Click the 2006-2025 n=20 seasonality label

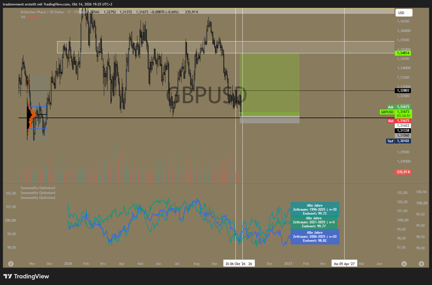point(315,237)
